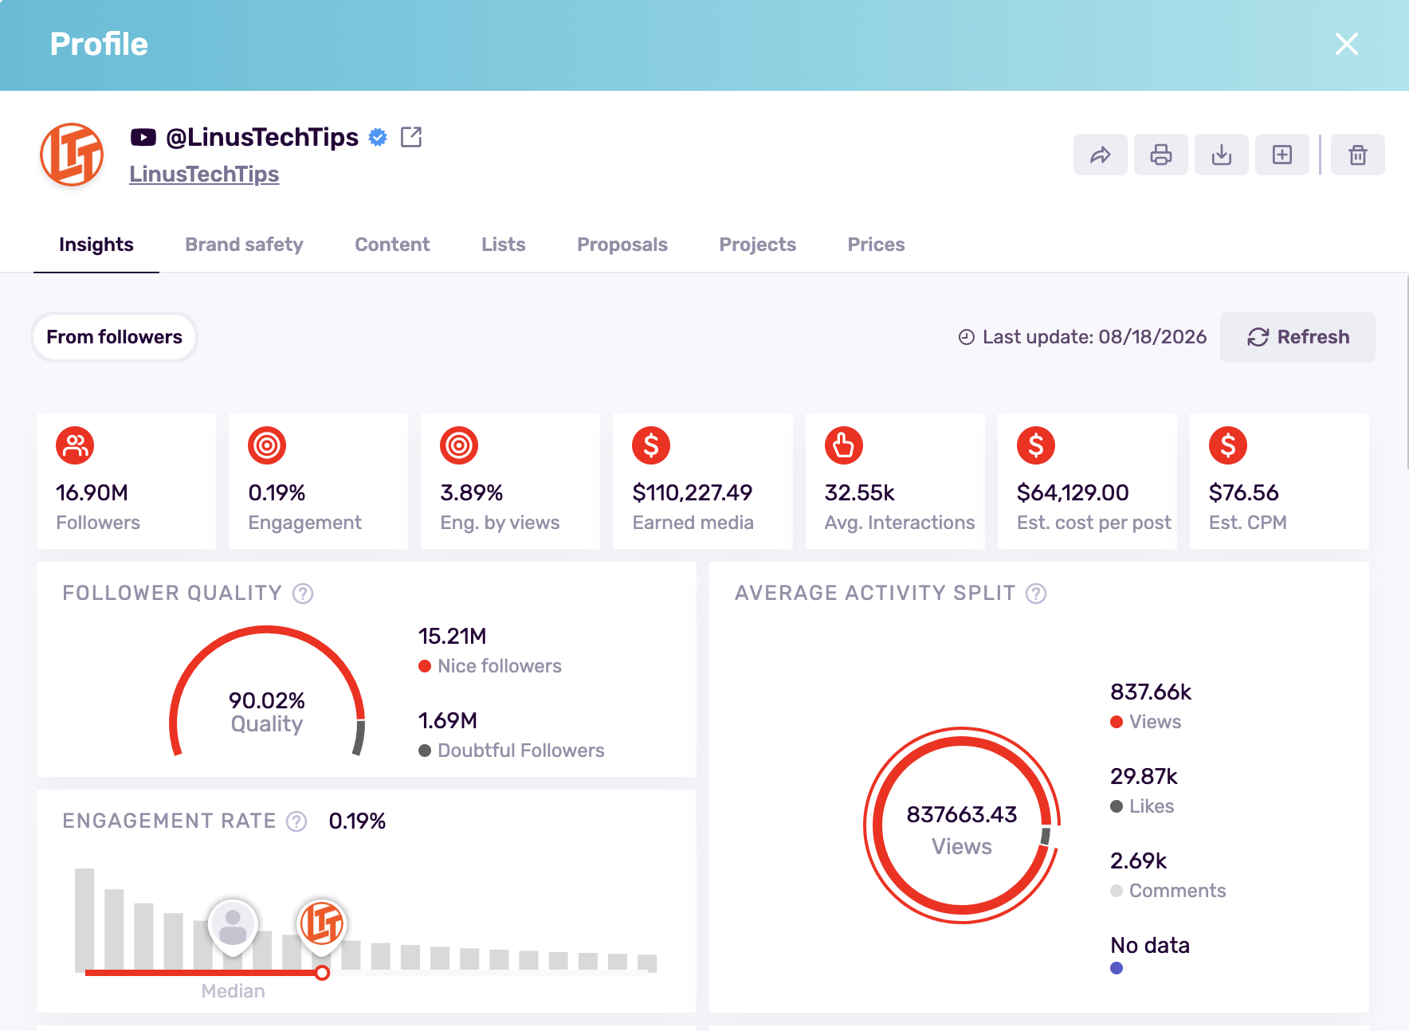This screenshot has height=1031, width=1409.
Task: Click the 1.69M Doubtful Followers value
Action: pos(447,720)
